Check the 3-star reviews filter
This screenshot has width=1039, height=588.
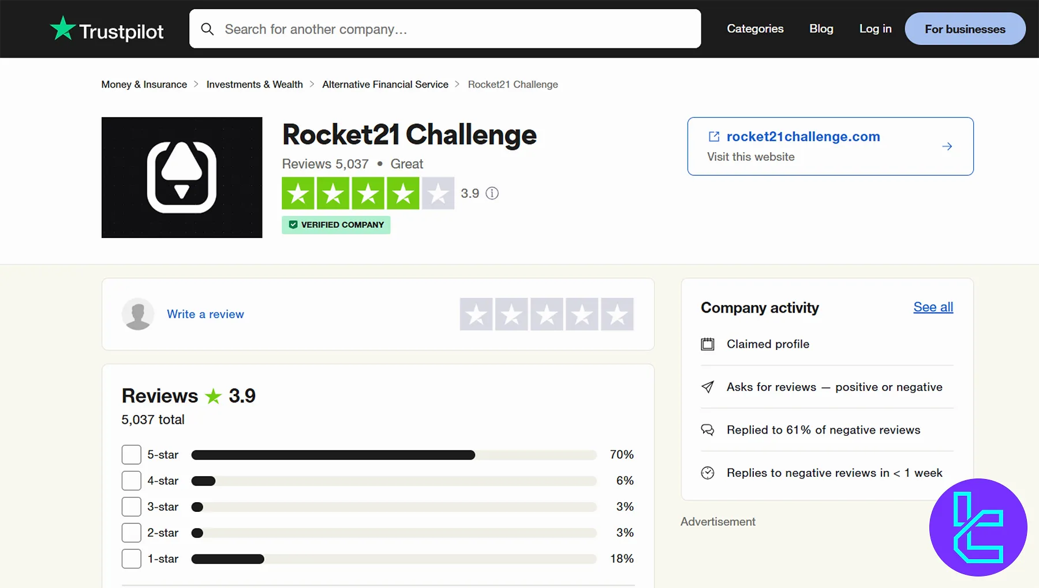click(x=131, y=506)
